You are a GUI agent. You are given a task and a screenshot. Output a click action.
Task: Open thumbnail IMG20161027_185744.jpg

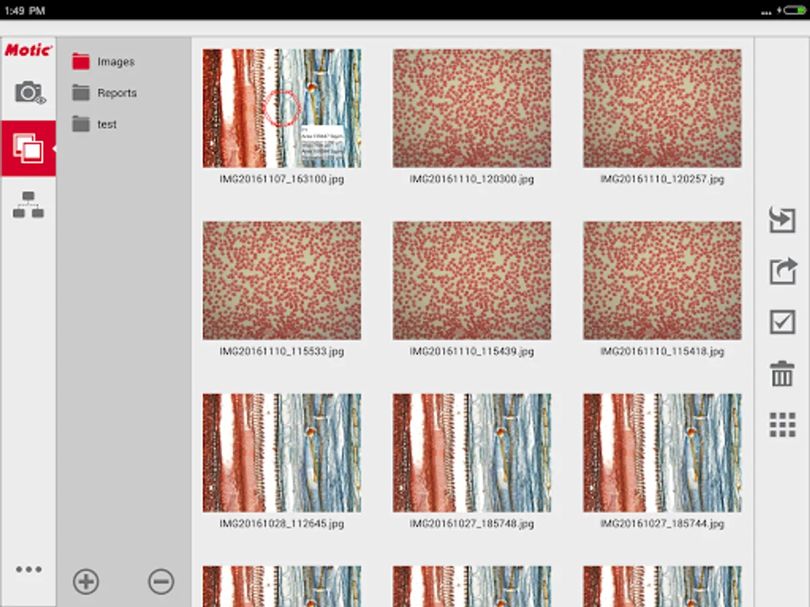click(x=662, y=453)
